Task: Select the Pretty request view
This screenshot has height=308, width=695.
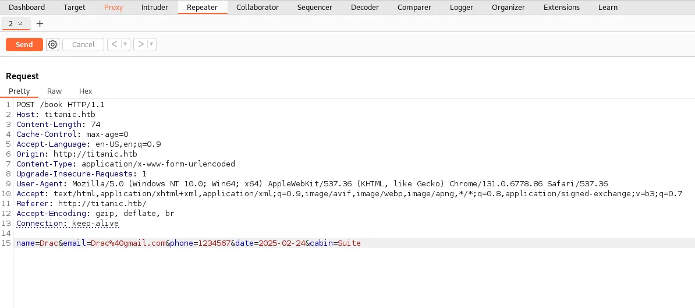Action: click(x=19, y=91)
